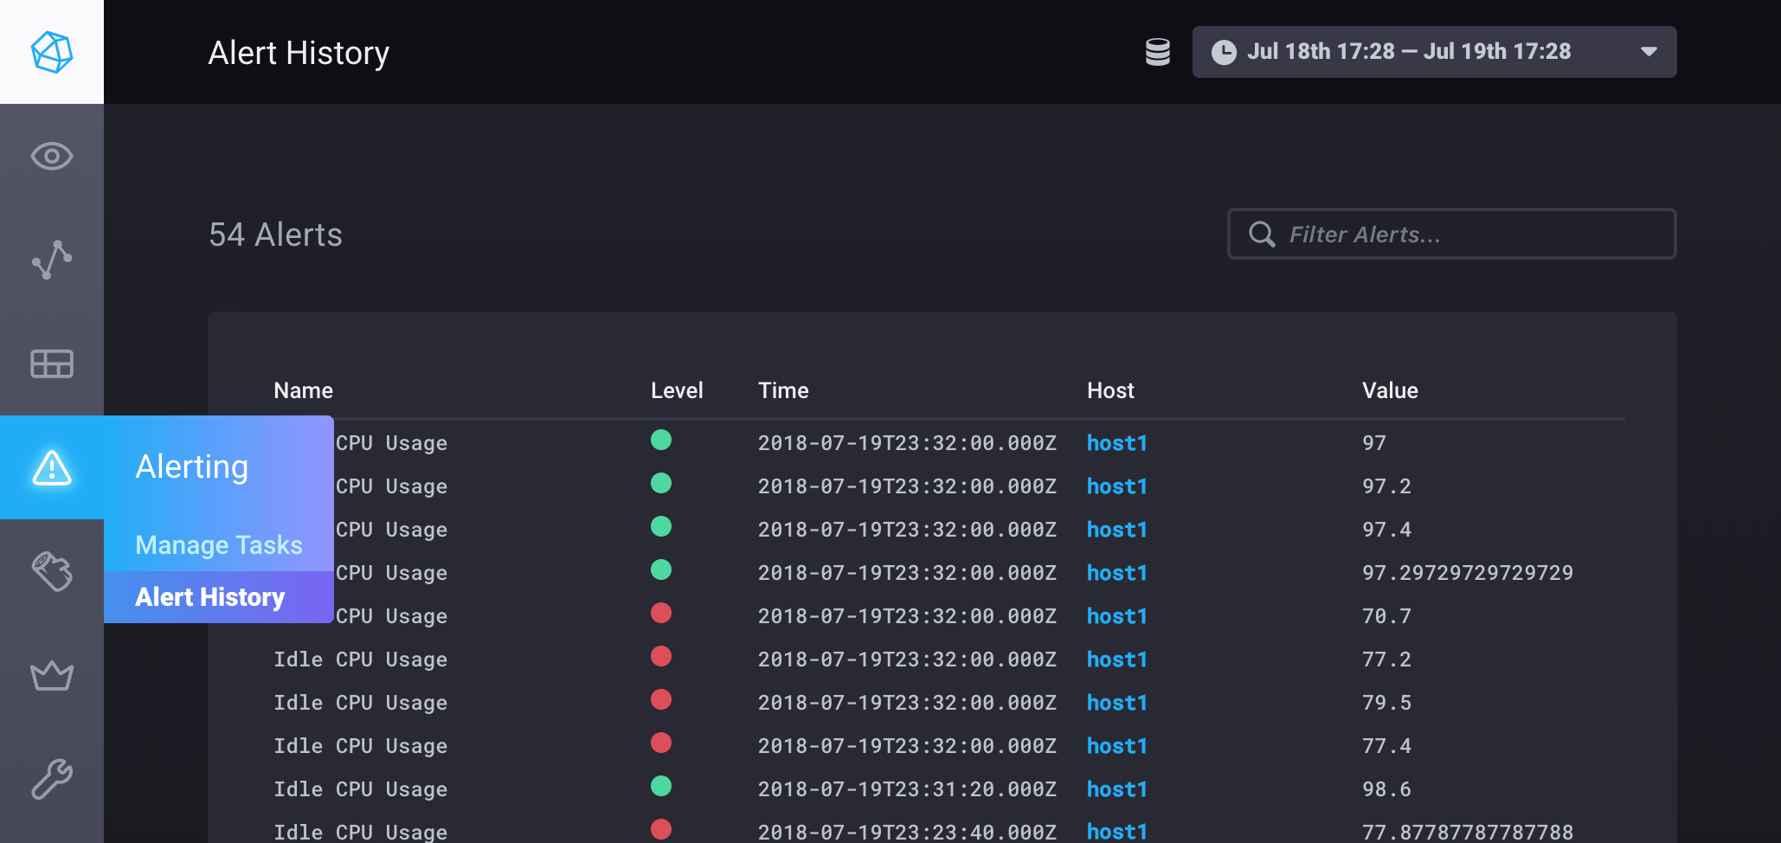Image resolution: width=1781 pixels, height=843 pixels.
Task: Open the Log Viewer icon in sidebar
Action: [52, 571]
